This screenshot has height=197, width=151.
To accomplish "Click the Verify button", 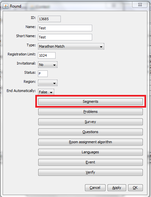I will pyautogui.click(x=91, y=172).
